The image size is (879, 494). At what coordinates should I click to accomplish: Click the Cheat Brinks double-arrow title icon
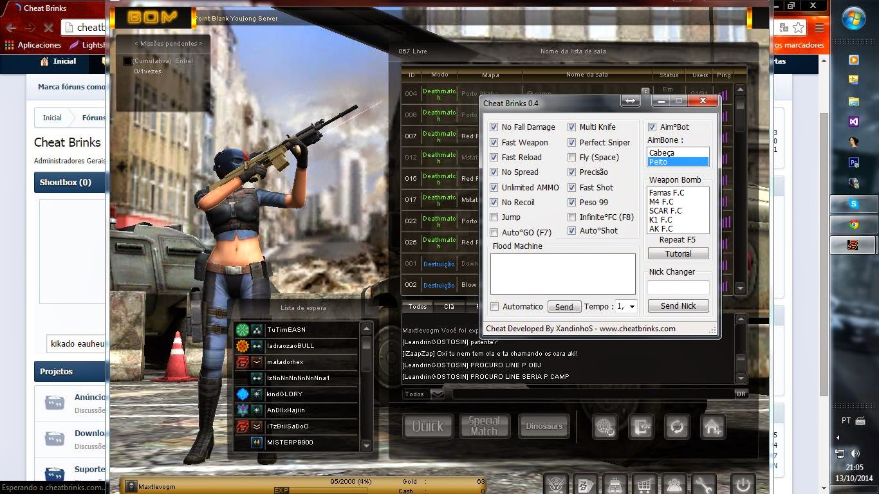pos(630,101)
